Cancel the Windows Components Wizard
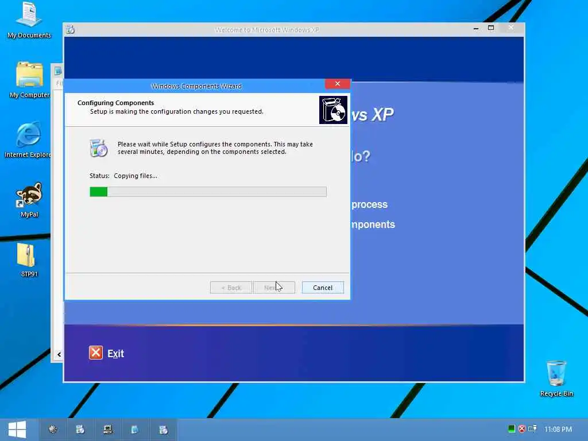The image size is (588, 441). [323, 288]
